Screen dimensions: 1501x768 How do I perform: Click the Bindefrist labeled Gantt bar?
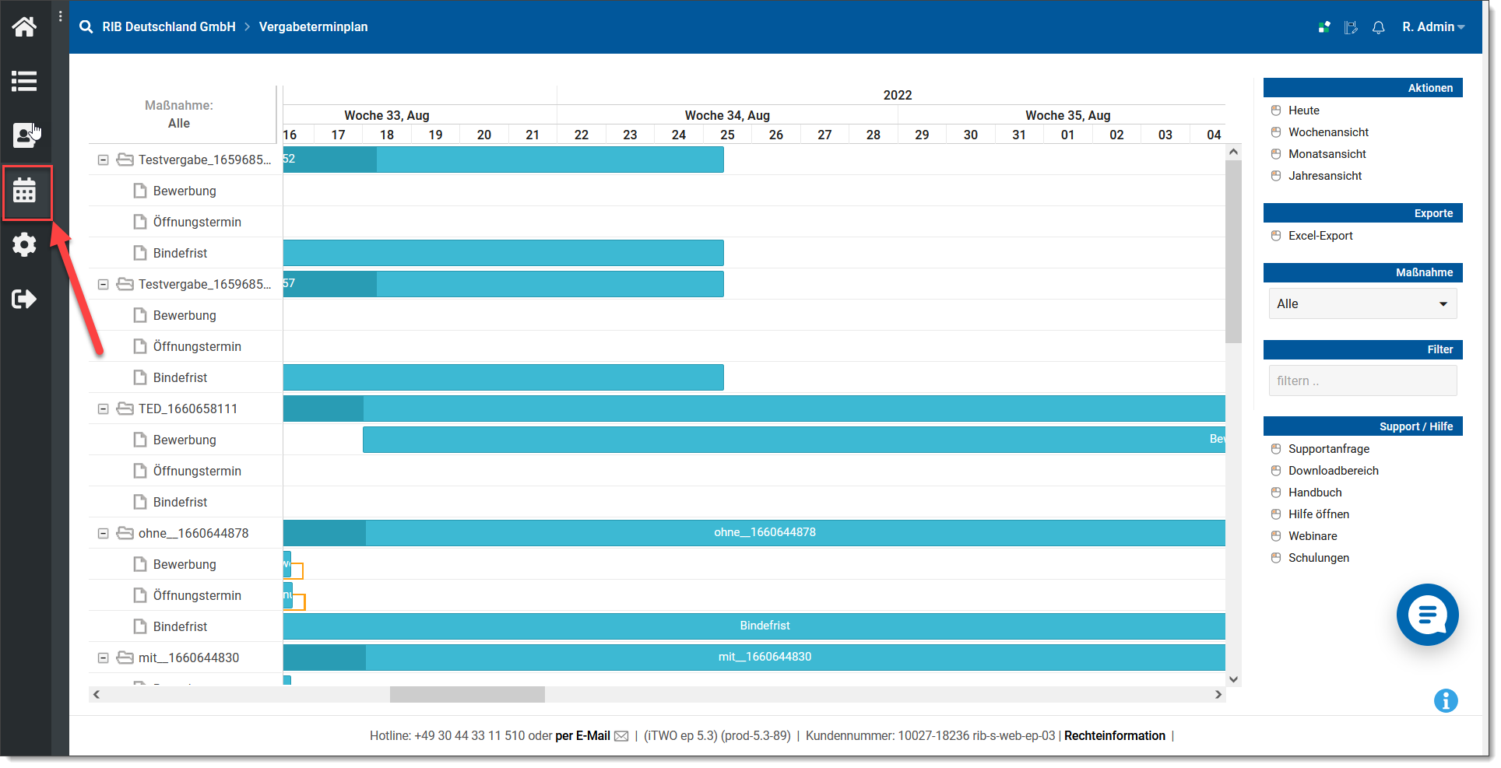click(754, 626)
